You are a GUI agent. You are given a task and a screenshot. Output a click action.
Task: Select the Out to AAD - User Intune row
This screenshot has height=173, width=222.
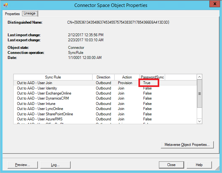coord(105,104)
